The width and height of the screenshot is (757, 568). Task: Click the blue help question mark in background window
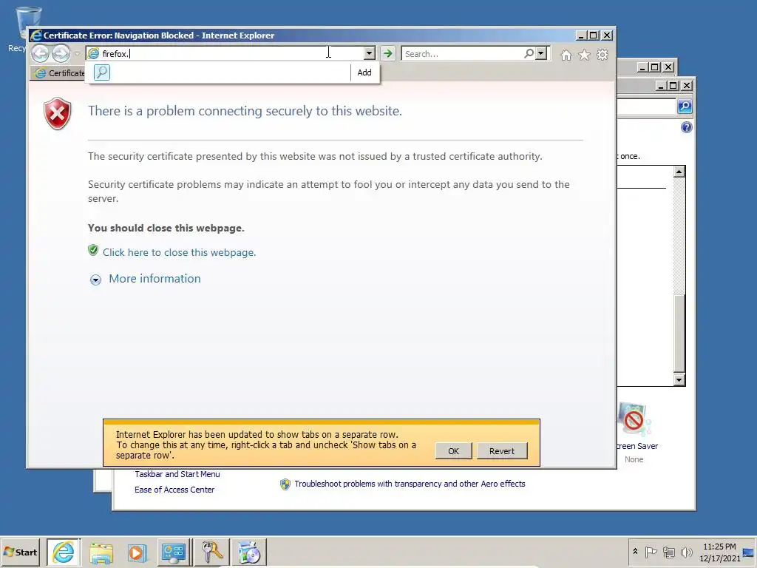(x=687, y=127)
